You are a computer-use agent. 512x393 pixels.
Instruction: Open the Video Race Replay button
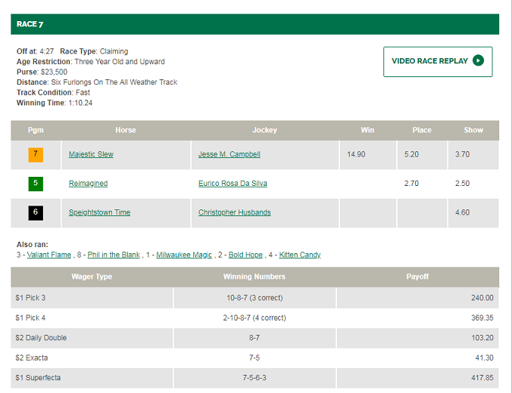[x=438, y=61]
